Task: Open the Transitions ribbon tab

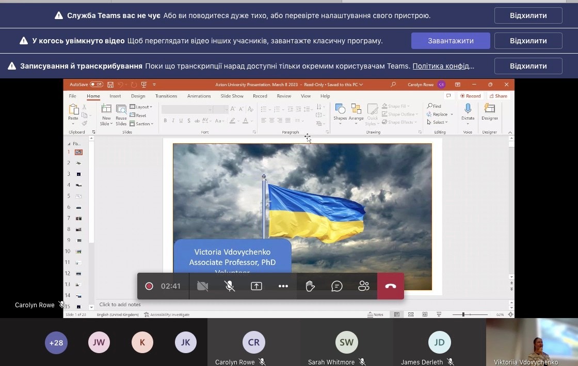Action: point(166,96)
